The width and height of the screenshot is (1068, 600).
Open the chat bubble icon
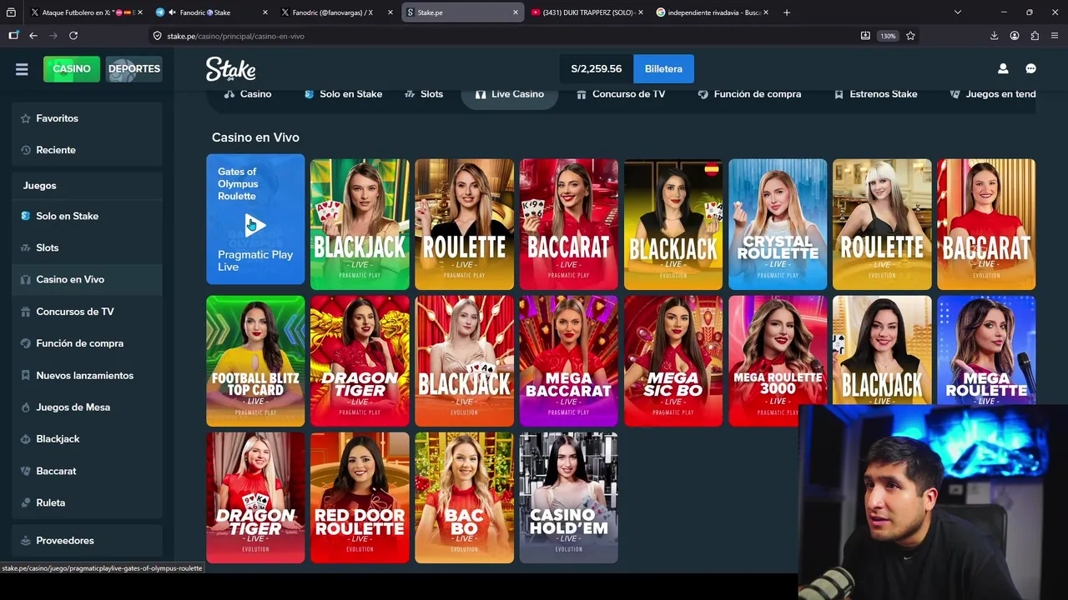click(1030, 69)
